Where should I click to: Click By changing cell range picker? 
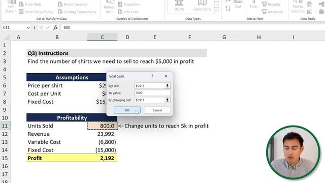coord(167,100)
